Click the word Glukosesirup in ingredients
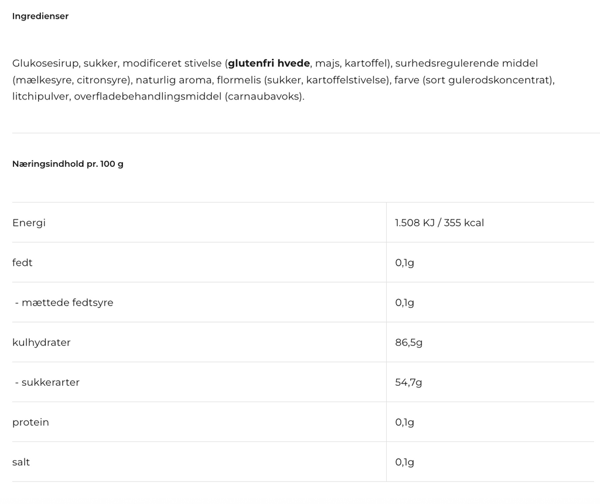 click(45, 63)
